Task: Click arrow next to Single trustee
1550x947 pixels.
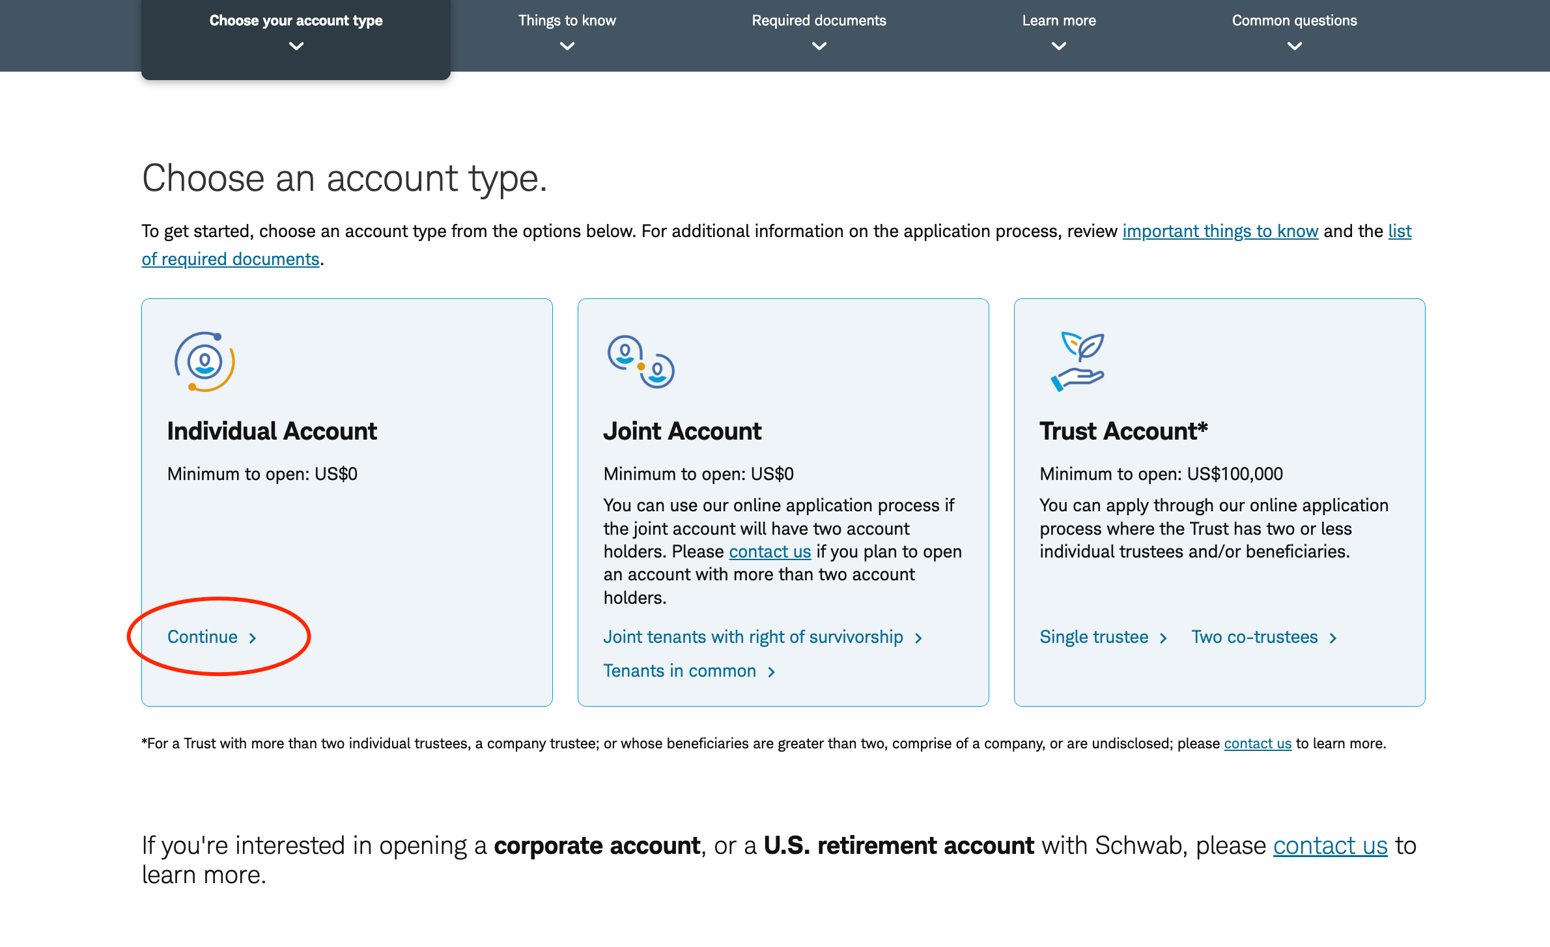Action: tap(1164, 638)
